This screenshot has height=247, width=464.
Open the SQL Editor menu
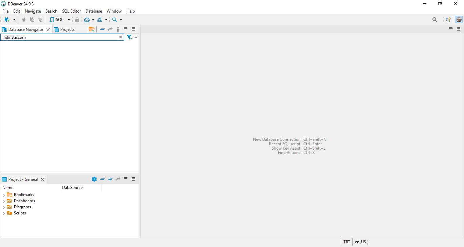pyautogui.click(x=71, y=11)
